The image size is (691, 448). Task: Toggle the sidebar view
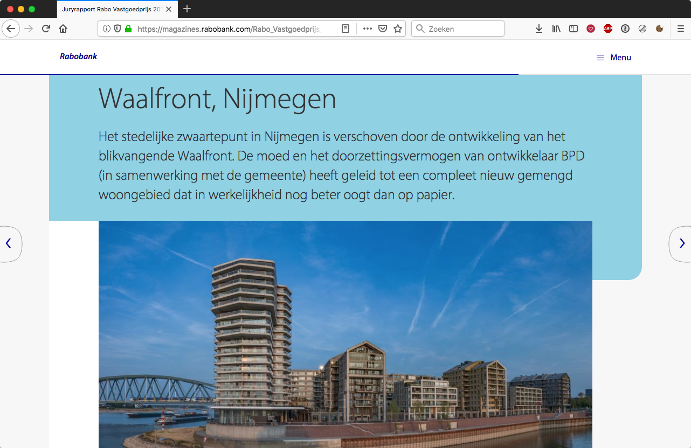(x=573, y=29)
